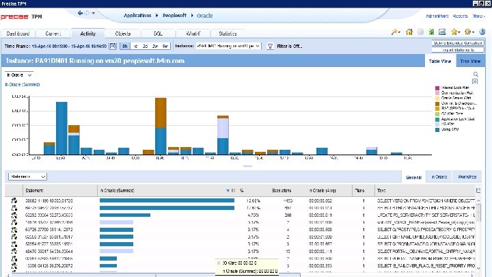Sort by the In Oracle (Avg) column header
Viewport: 492px width, 277px height.
tap(323, 191)
